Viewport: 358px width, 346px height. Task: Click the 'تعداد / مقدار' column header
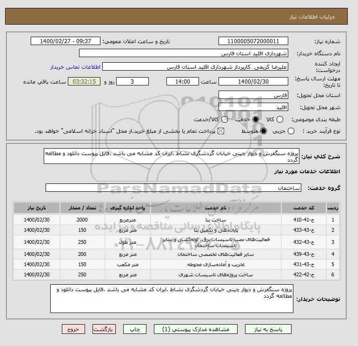click(82, 208)
